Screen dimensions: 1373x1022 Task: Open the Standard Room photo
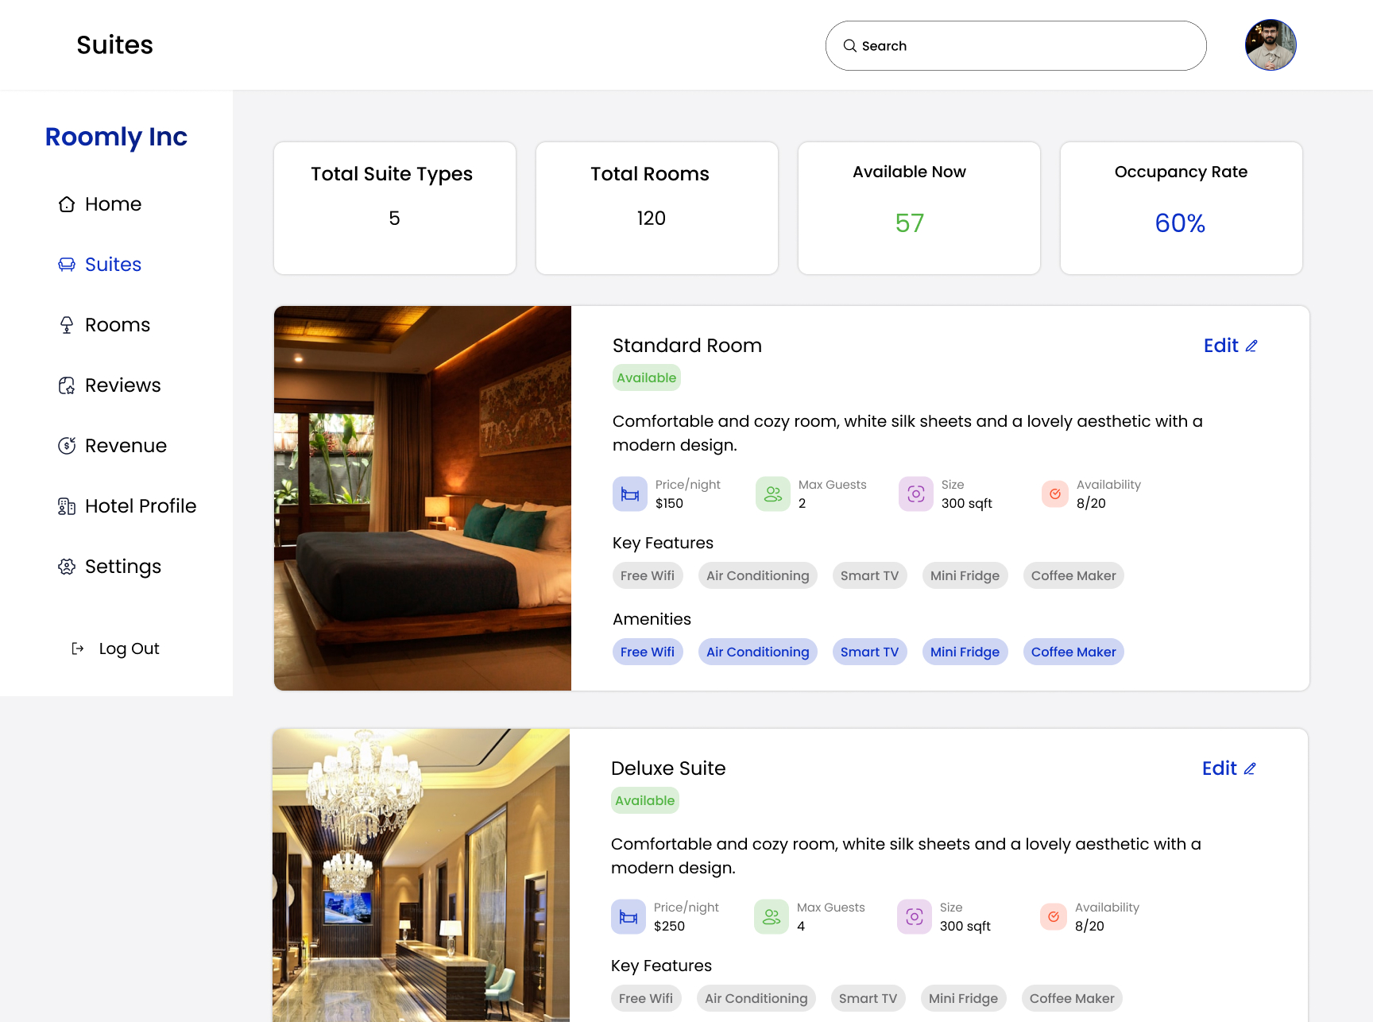(x=423, y=498)
